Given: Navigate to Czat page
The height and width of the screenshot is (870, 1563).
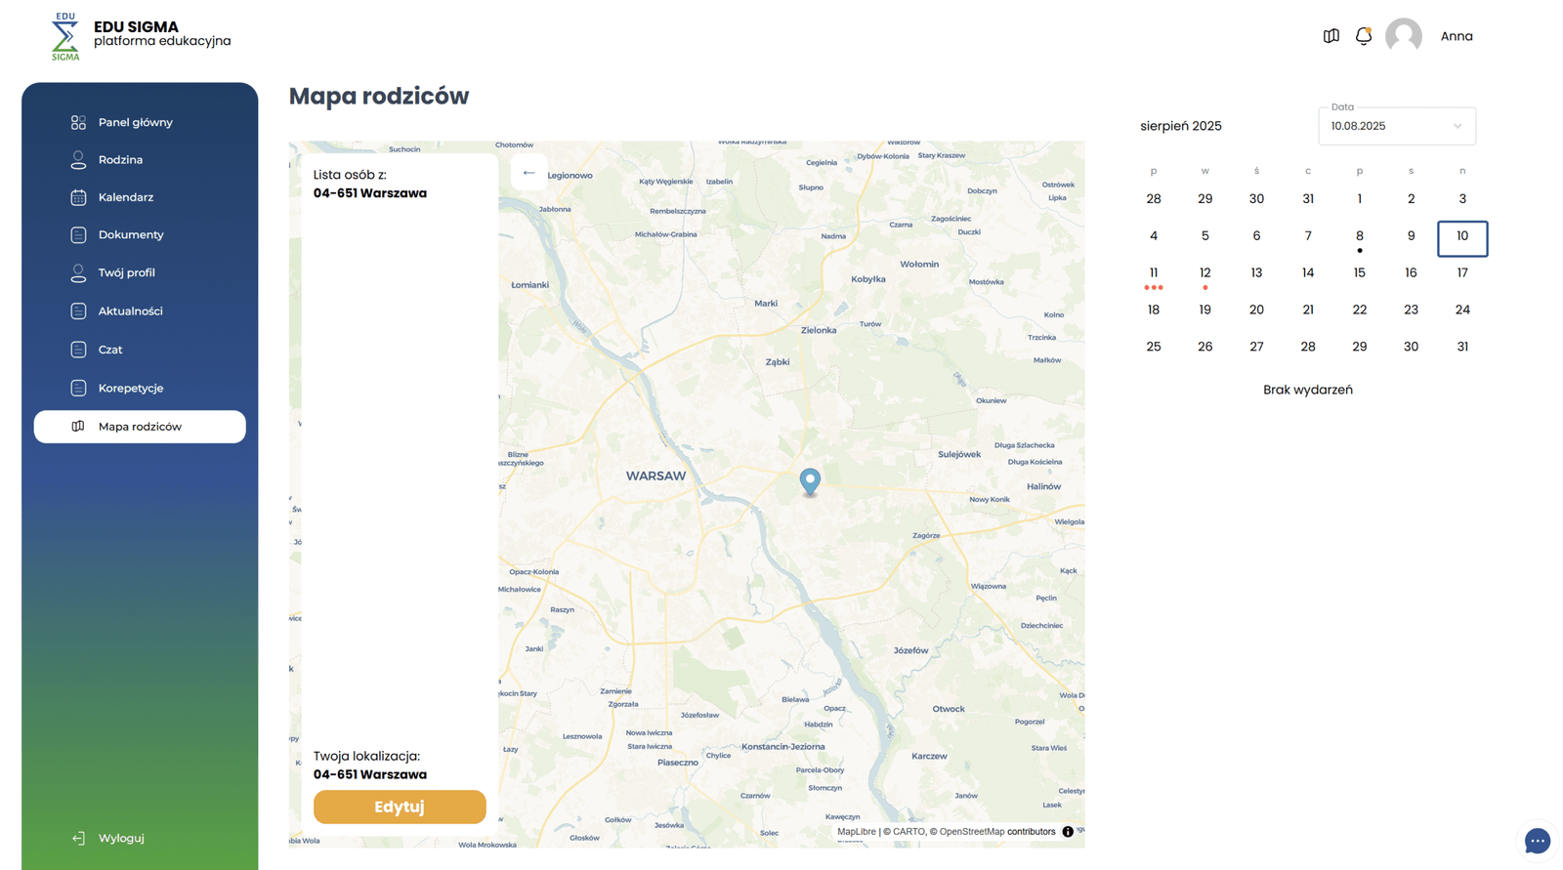Looking at the screenshot, I should [x=109, y=350].
